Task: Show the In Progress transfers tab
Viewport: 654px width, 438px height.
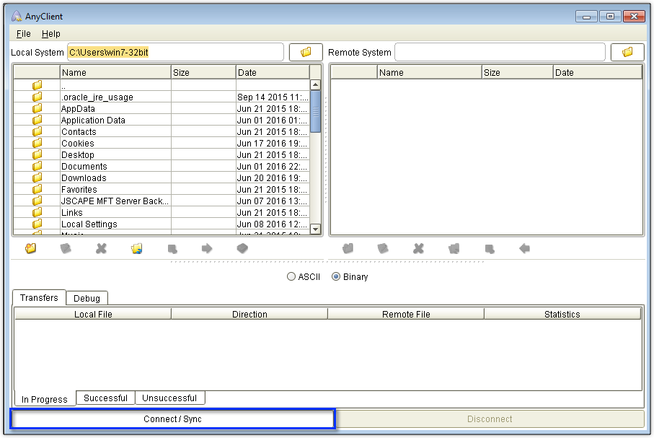Action: tap(45, 399)
